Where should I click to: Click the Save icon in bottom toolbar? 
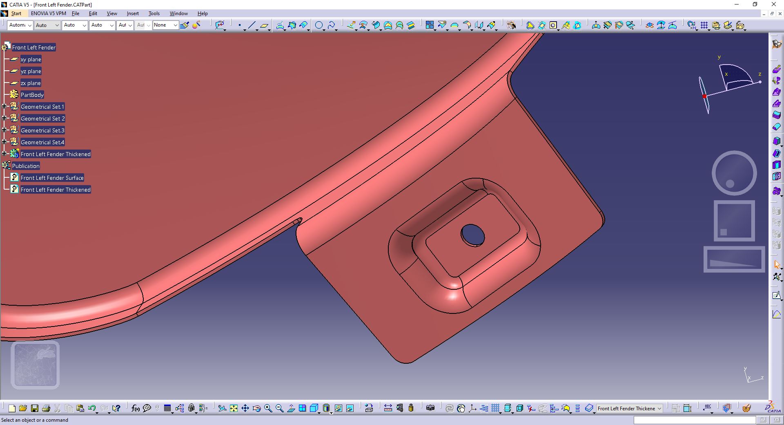[35, 408]
